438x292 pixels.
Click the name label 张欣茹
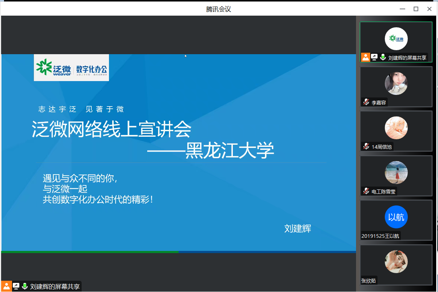pyautogui.click(x=368, y=281)
